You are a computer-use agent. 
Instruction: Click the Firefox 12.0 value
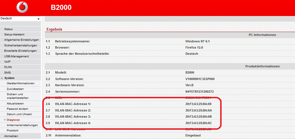(194, 47)
